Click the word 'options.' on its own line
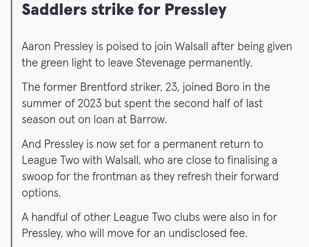 coord(42,193)
